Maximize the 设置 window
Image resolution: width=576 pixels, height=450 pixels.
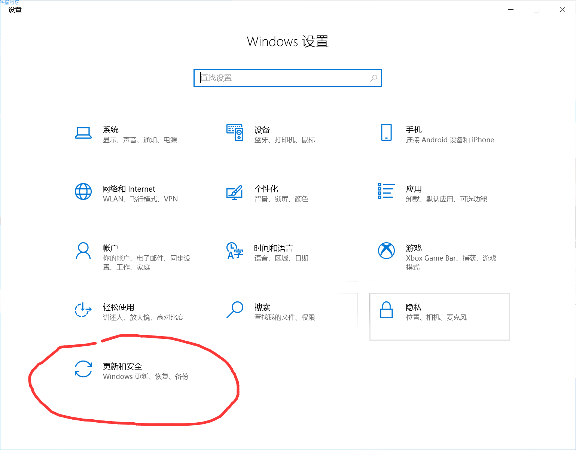536,10
